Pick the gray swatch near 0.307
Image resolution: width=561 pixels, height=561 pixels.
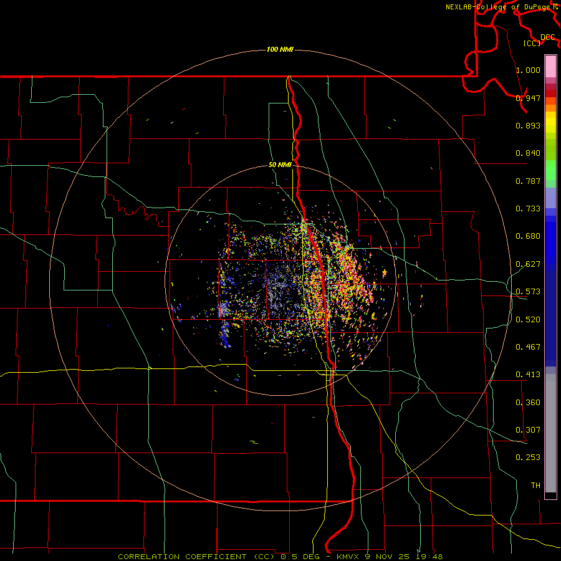[x=550, y=433]
